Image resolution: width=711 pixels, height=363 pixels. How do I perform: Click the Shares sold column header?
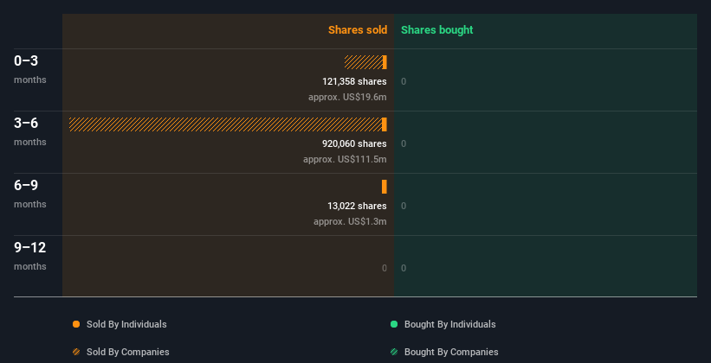tap(357, 30)
